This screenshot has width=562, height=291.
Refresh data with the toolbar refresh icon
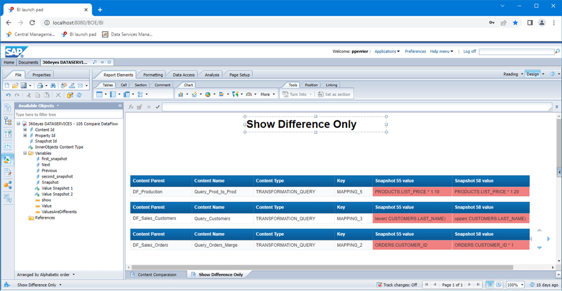[79, 95]
